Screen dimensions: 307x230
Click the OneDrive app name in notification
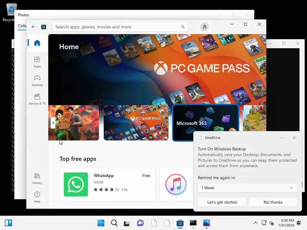[213, 138]
